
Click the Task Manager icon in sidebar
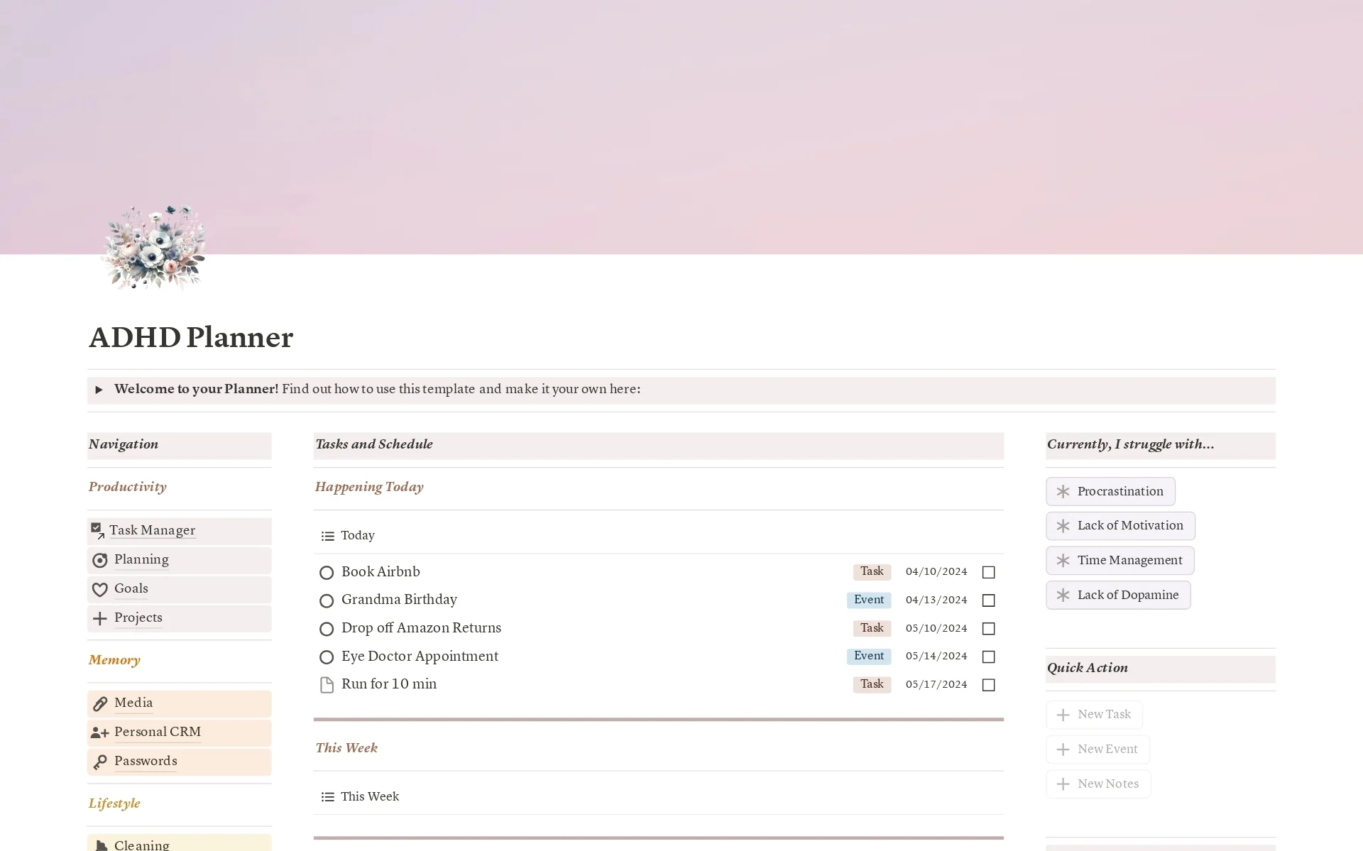(97, 529)
